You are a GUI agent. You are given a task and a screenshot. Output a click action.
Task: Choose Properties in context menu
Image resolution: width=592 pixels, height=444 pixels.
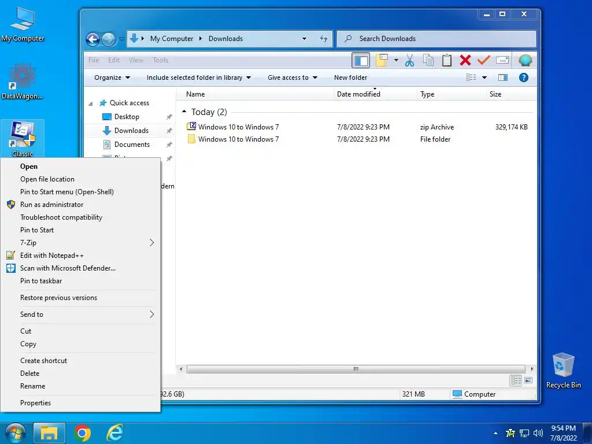[80, 403]
